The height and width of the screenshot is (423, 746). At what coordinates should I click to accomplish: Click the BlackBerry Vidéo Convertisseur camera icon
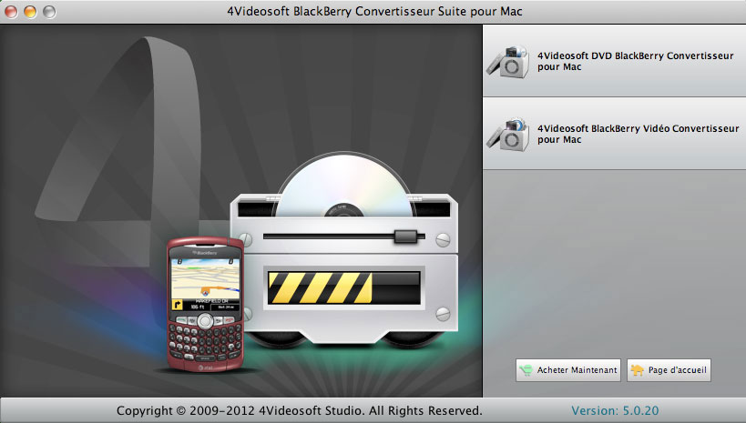[x=508, y=135]
